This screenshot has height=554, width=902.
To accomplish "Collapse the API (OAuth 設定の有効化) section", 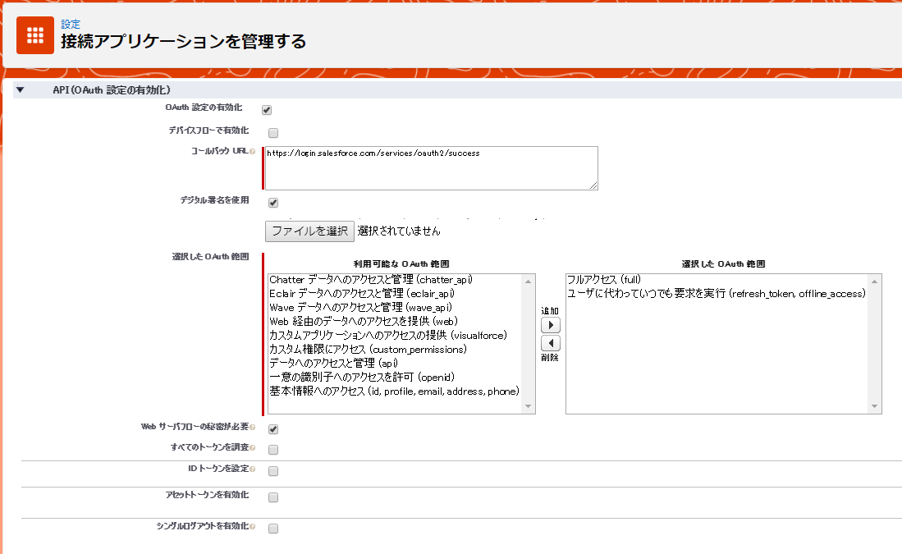I will click(x=21, y=89).
